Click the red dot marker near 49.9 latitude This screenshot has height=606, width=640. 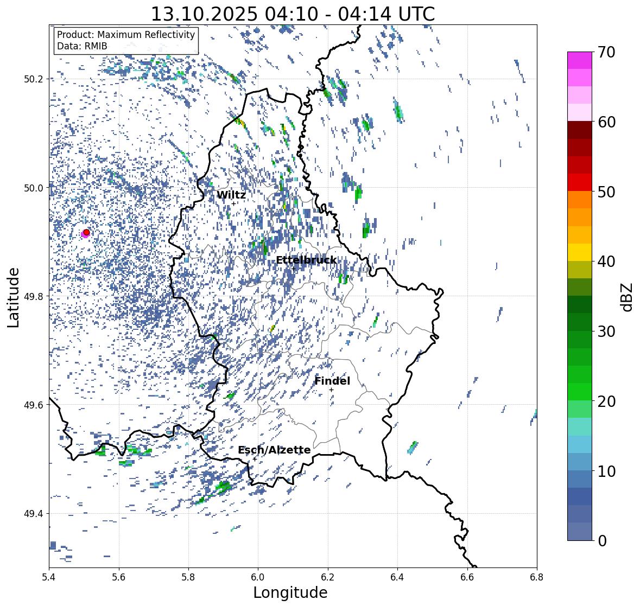pos(86,232)
